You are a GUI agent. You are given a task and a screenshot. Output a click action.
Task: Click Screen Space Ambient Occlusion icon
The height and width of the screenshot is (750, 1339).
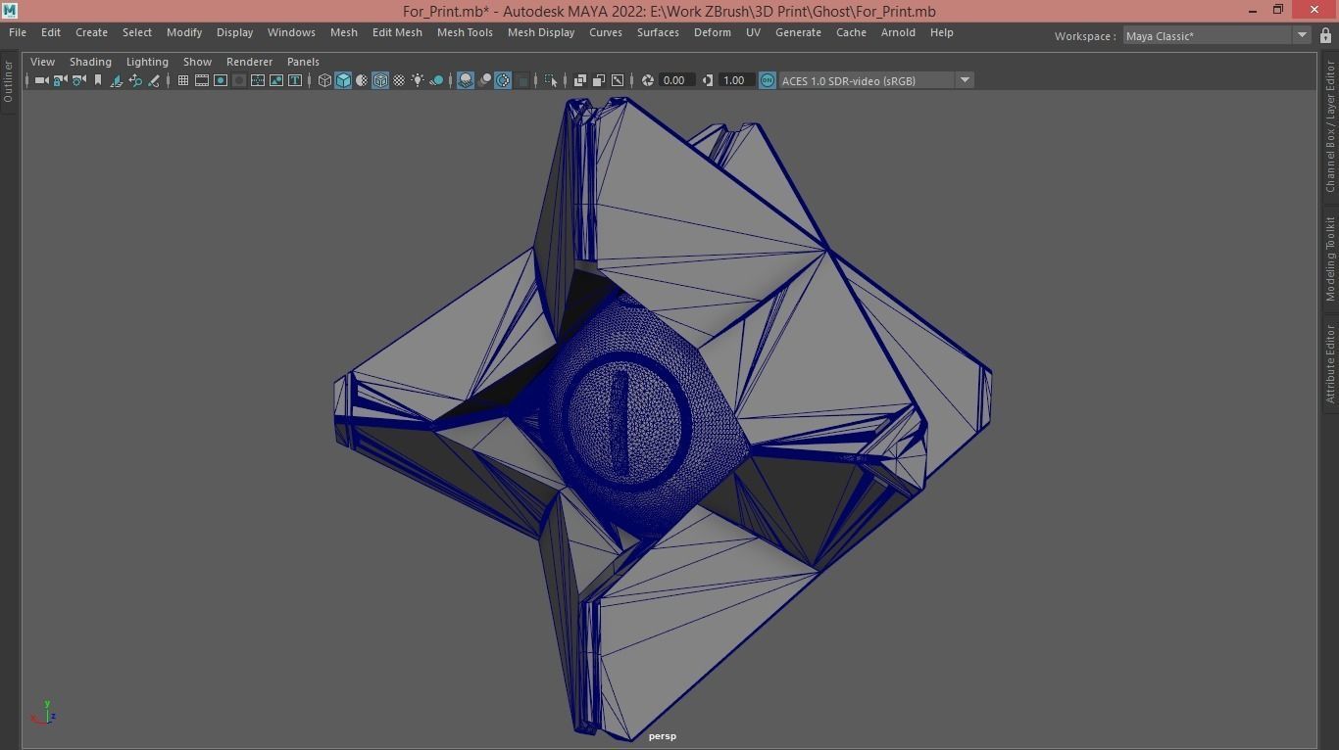[x=465, y=80]
